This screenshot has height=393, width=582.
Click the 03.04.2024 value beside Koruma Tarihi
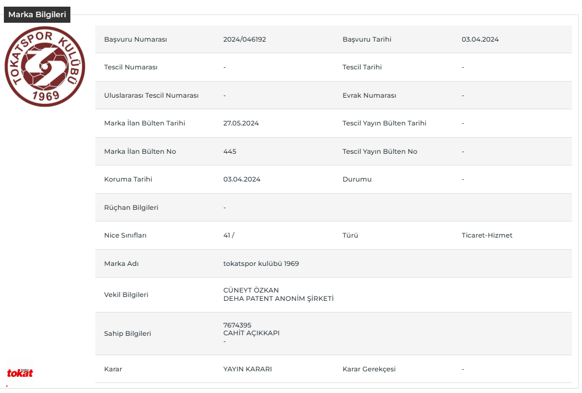pyautogui.click(x=242, y=179)
